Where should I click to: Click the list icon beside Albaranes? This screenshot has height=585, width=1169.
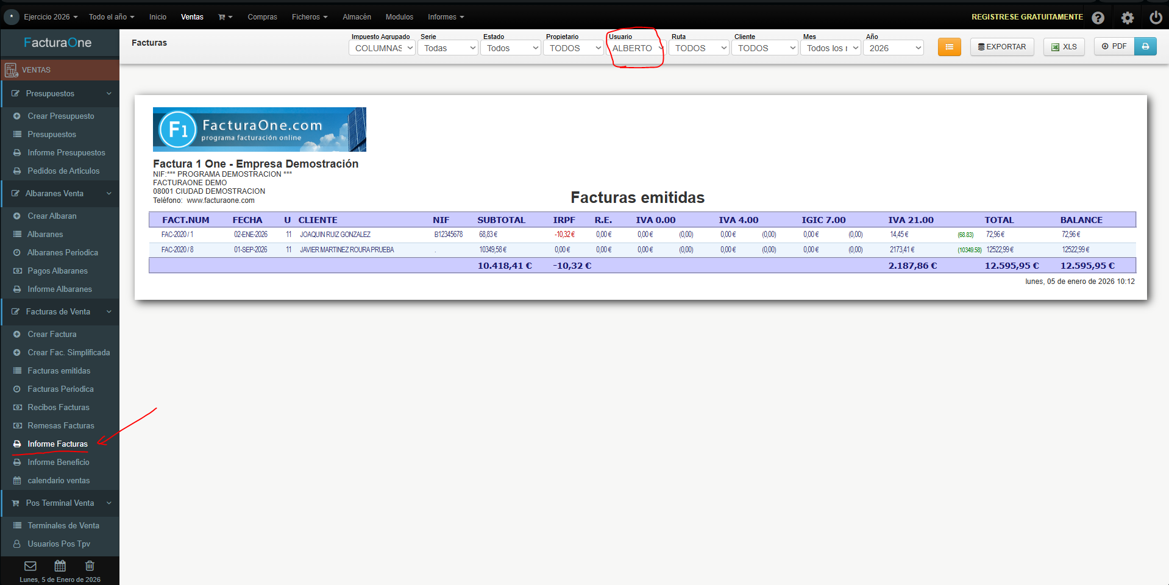(17, 234)
